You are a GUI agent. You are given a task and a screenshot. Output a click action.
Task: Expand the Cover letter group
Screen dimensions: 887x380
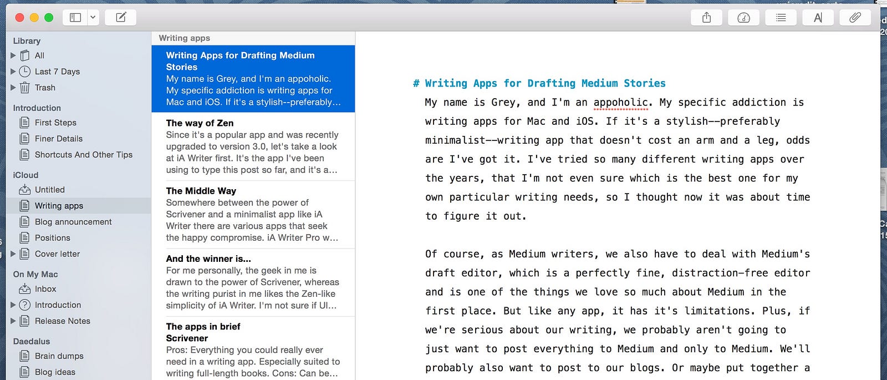(x=13, y=254)
